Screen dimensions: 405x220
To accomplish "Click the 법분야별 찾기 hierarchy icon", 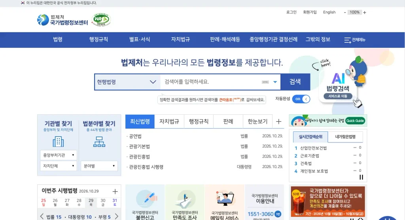I will click(x=99, y=142).
